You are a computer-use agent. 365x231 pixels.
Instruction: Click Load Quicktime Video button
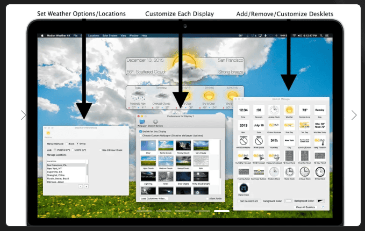(154, 199)
